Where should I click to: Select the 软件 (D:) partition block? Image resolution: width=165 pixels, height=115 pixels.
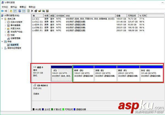(83, 74)
